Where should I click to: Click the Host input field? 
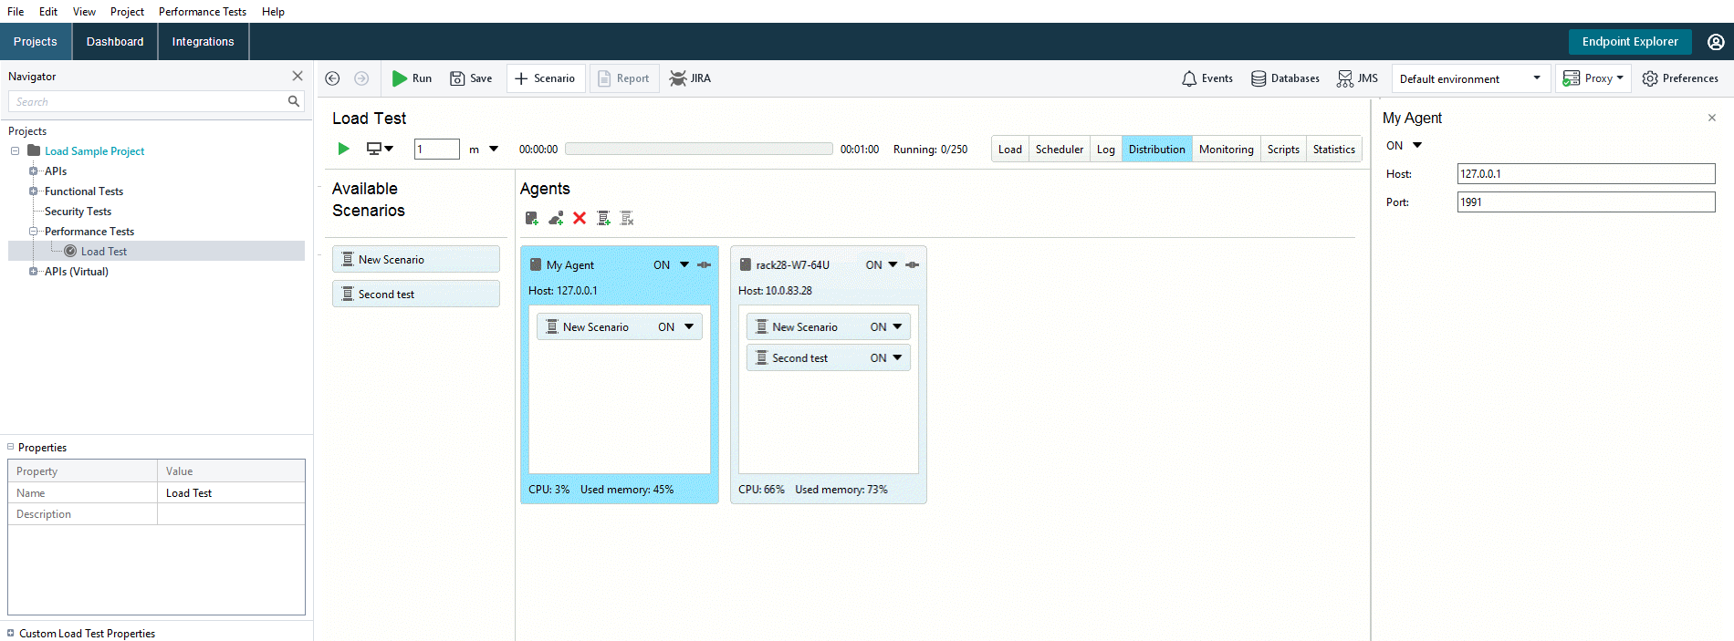[x=1586, y=174]
